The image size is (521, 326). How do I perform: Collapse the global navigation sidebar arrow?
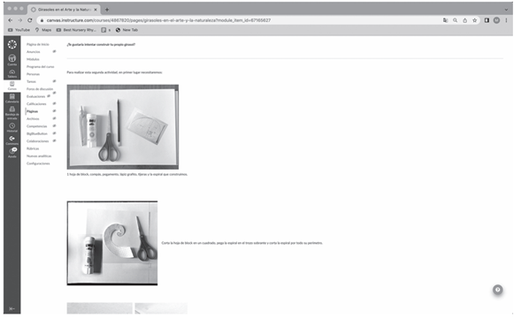(x=12, y=308)
